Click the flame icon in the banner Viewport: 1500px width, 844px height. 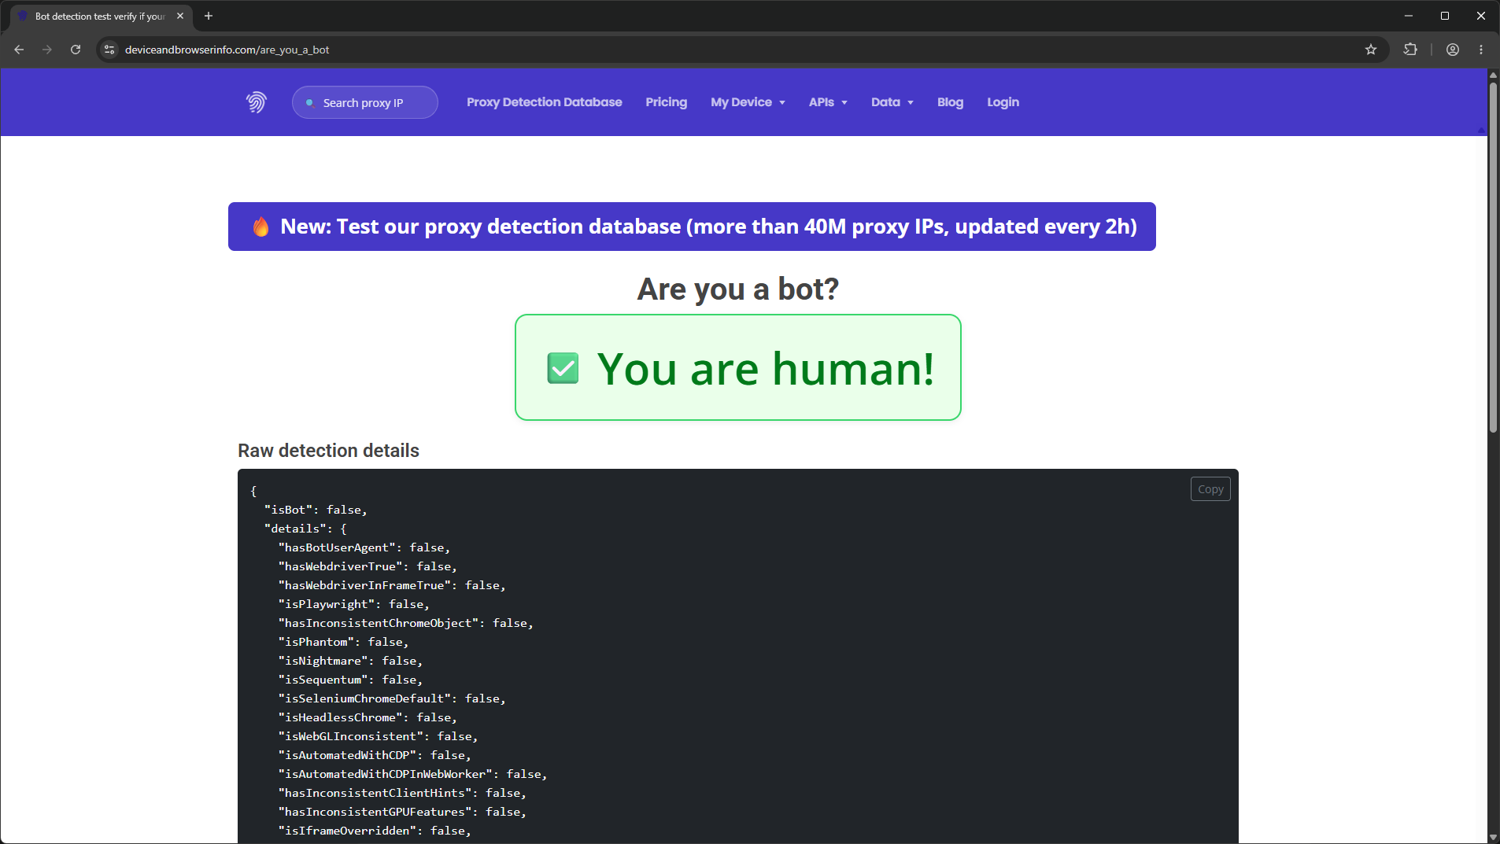[260, 227]
